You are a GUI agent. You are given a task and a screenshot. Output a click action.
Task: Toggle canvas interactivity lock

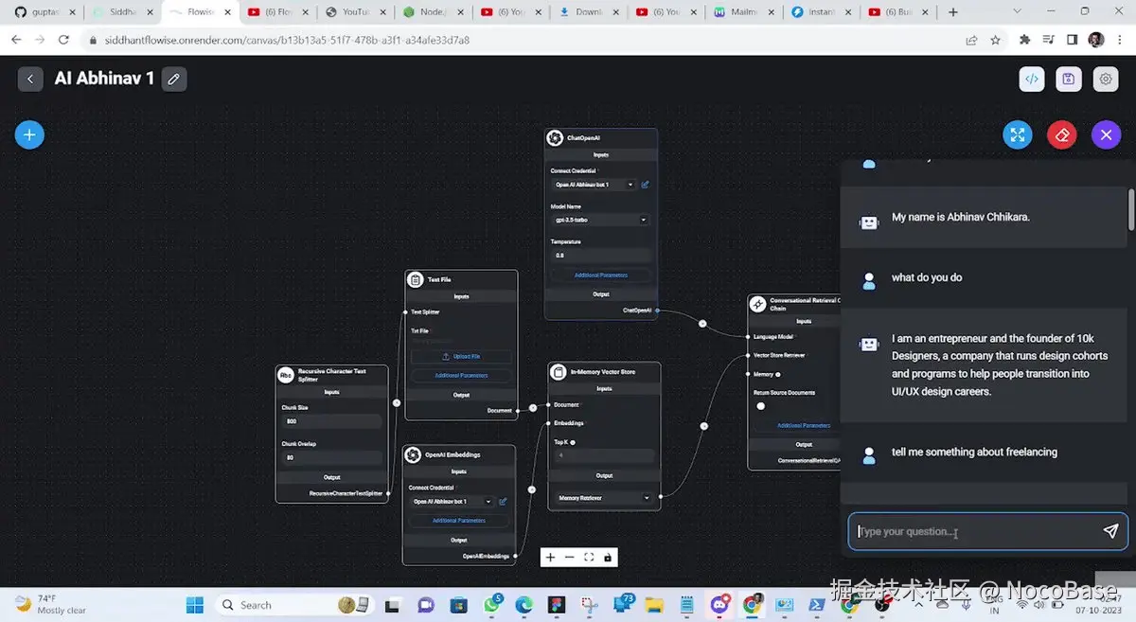608,557
